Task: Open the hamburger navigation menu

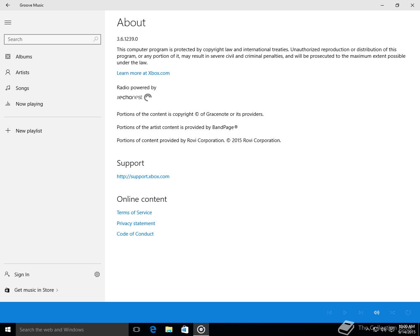Action: click(8, 22)
